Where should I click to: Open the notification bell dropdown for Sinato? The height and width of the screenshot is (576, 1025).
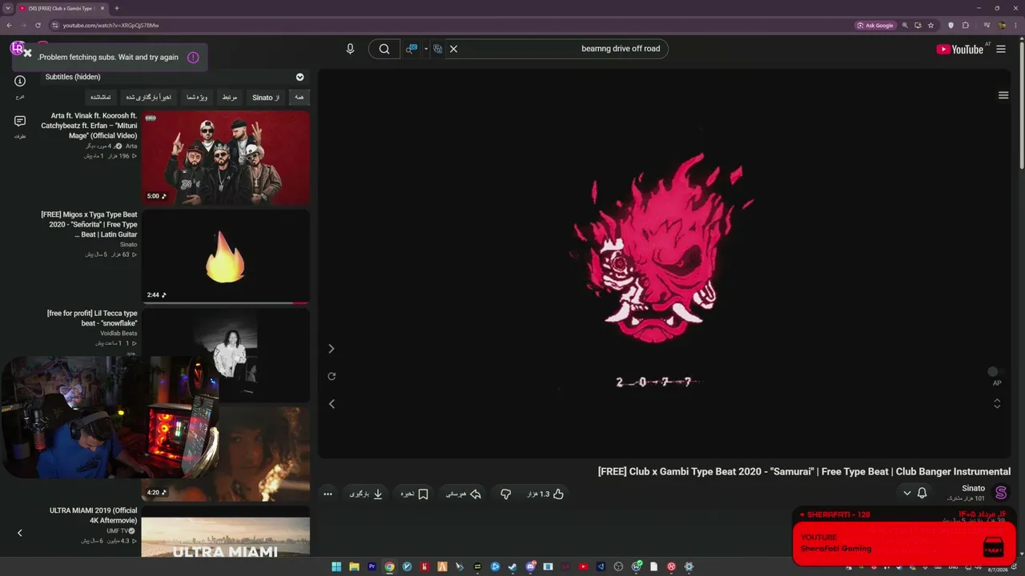point(914,493)
